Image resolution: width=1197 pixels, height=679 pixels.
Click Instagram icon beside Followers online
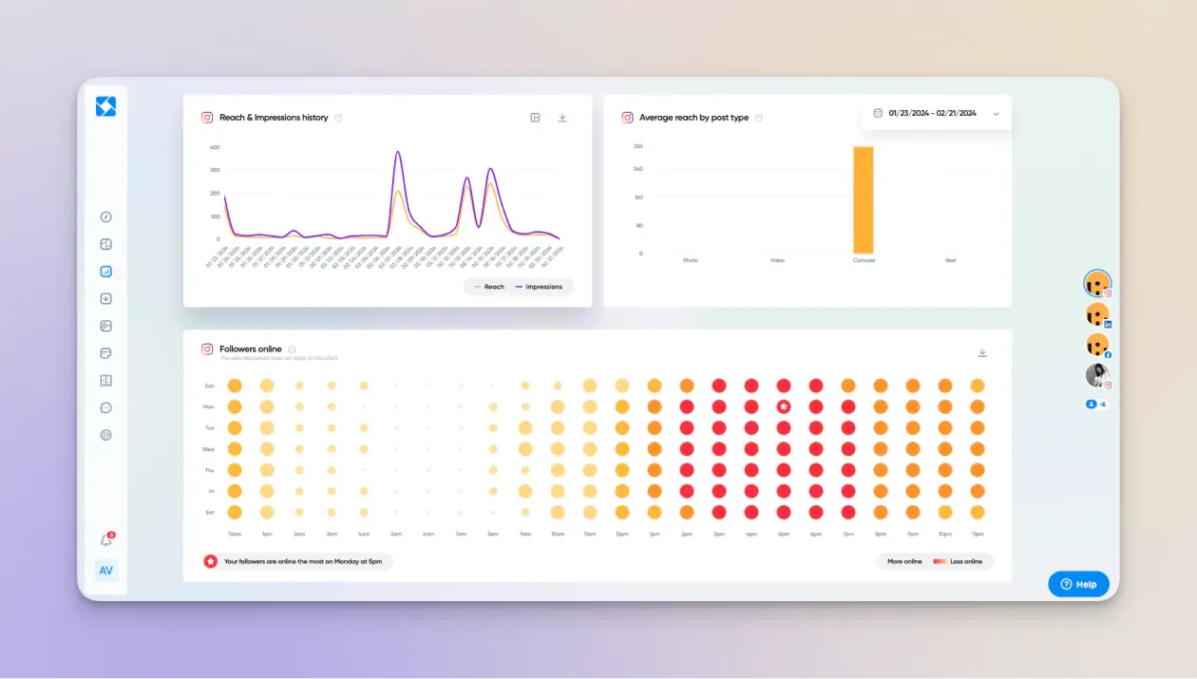(x=207, y=349)
